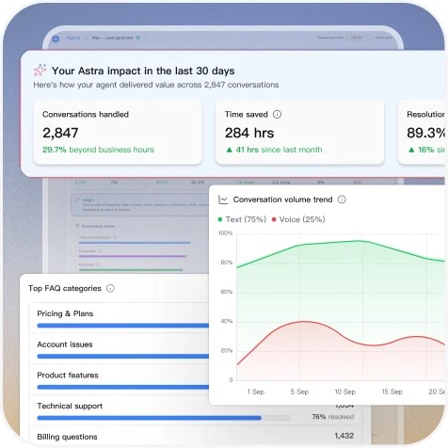Click the app logo in the background header
Image resolution: width=448 pixels, height=448 pixels.
[56, 39]
